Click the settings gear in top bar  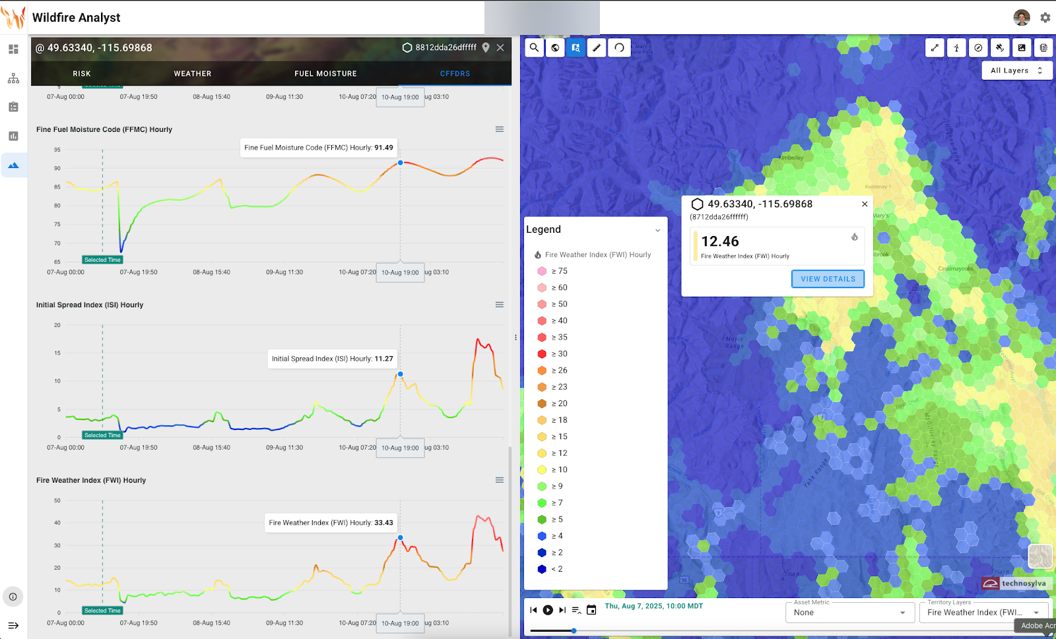(1045, 18)
